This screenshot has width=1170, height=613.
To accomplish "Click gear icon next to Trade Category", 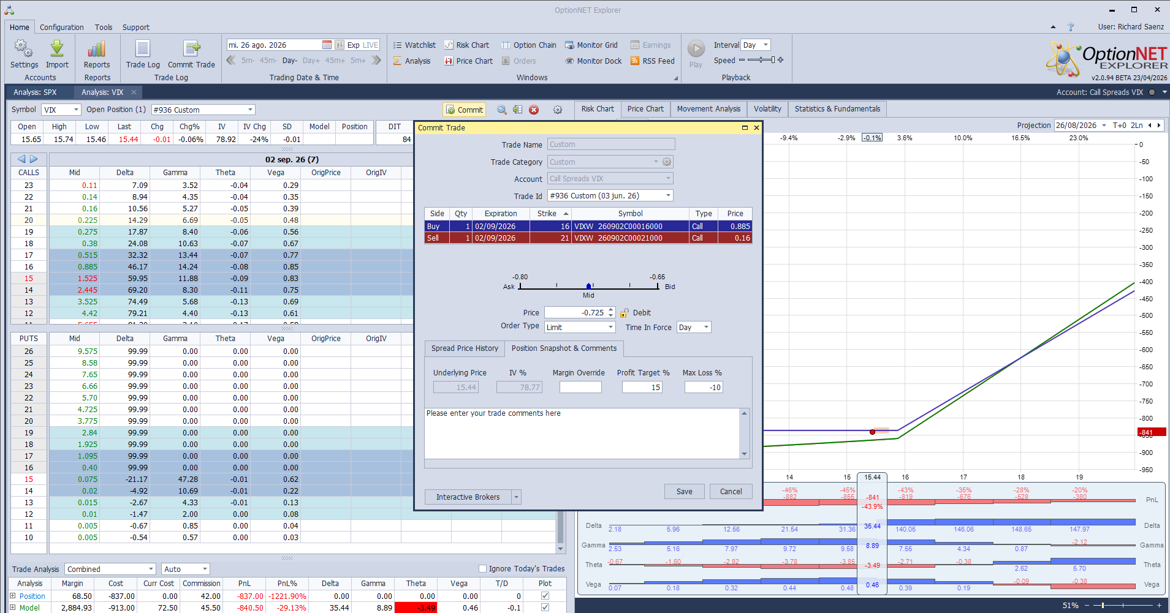I will coord(667,162).
